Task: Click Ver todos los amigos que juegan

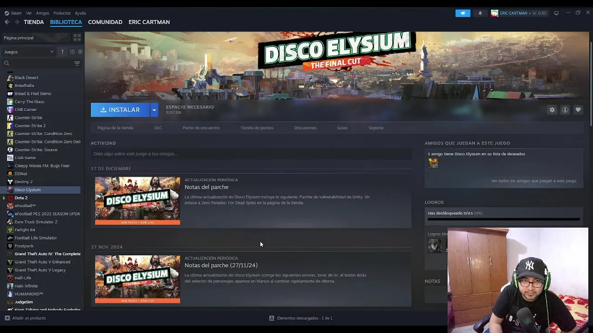Action: pos(534,181)
